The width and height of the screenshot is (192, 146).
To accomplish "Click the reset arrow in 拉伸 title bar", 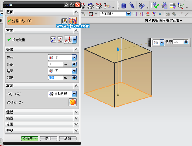I will (66, 5).
